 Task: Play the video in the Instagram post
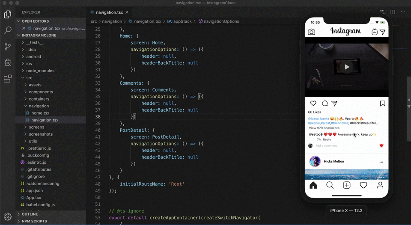coord(346,67)
